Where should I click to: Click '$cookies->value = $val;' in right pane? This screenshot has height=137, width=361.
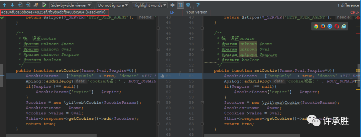tap(253, 113)
